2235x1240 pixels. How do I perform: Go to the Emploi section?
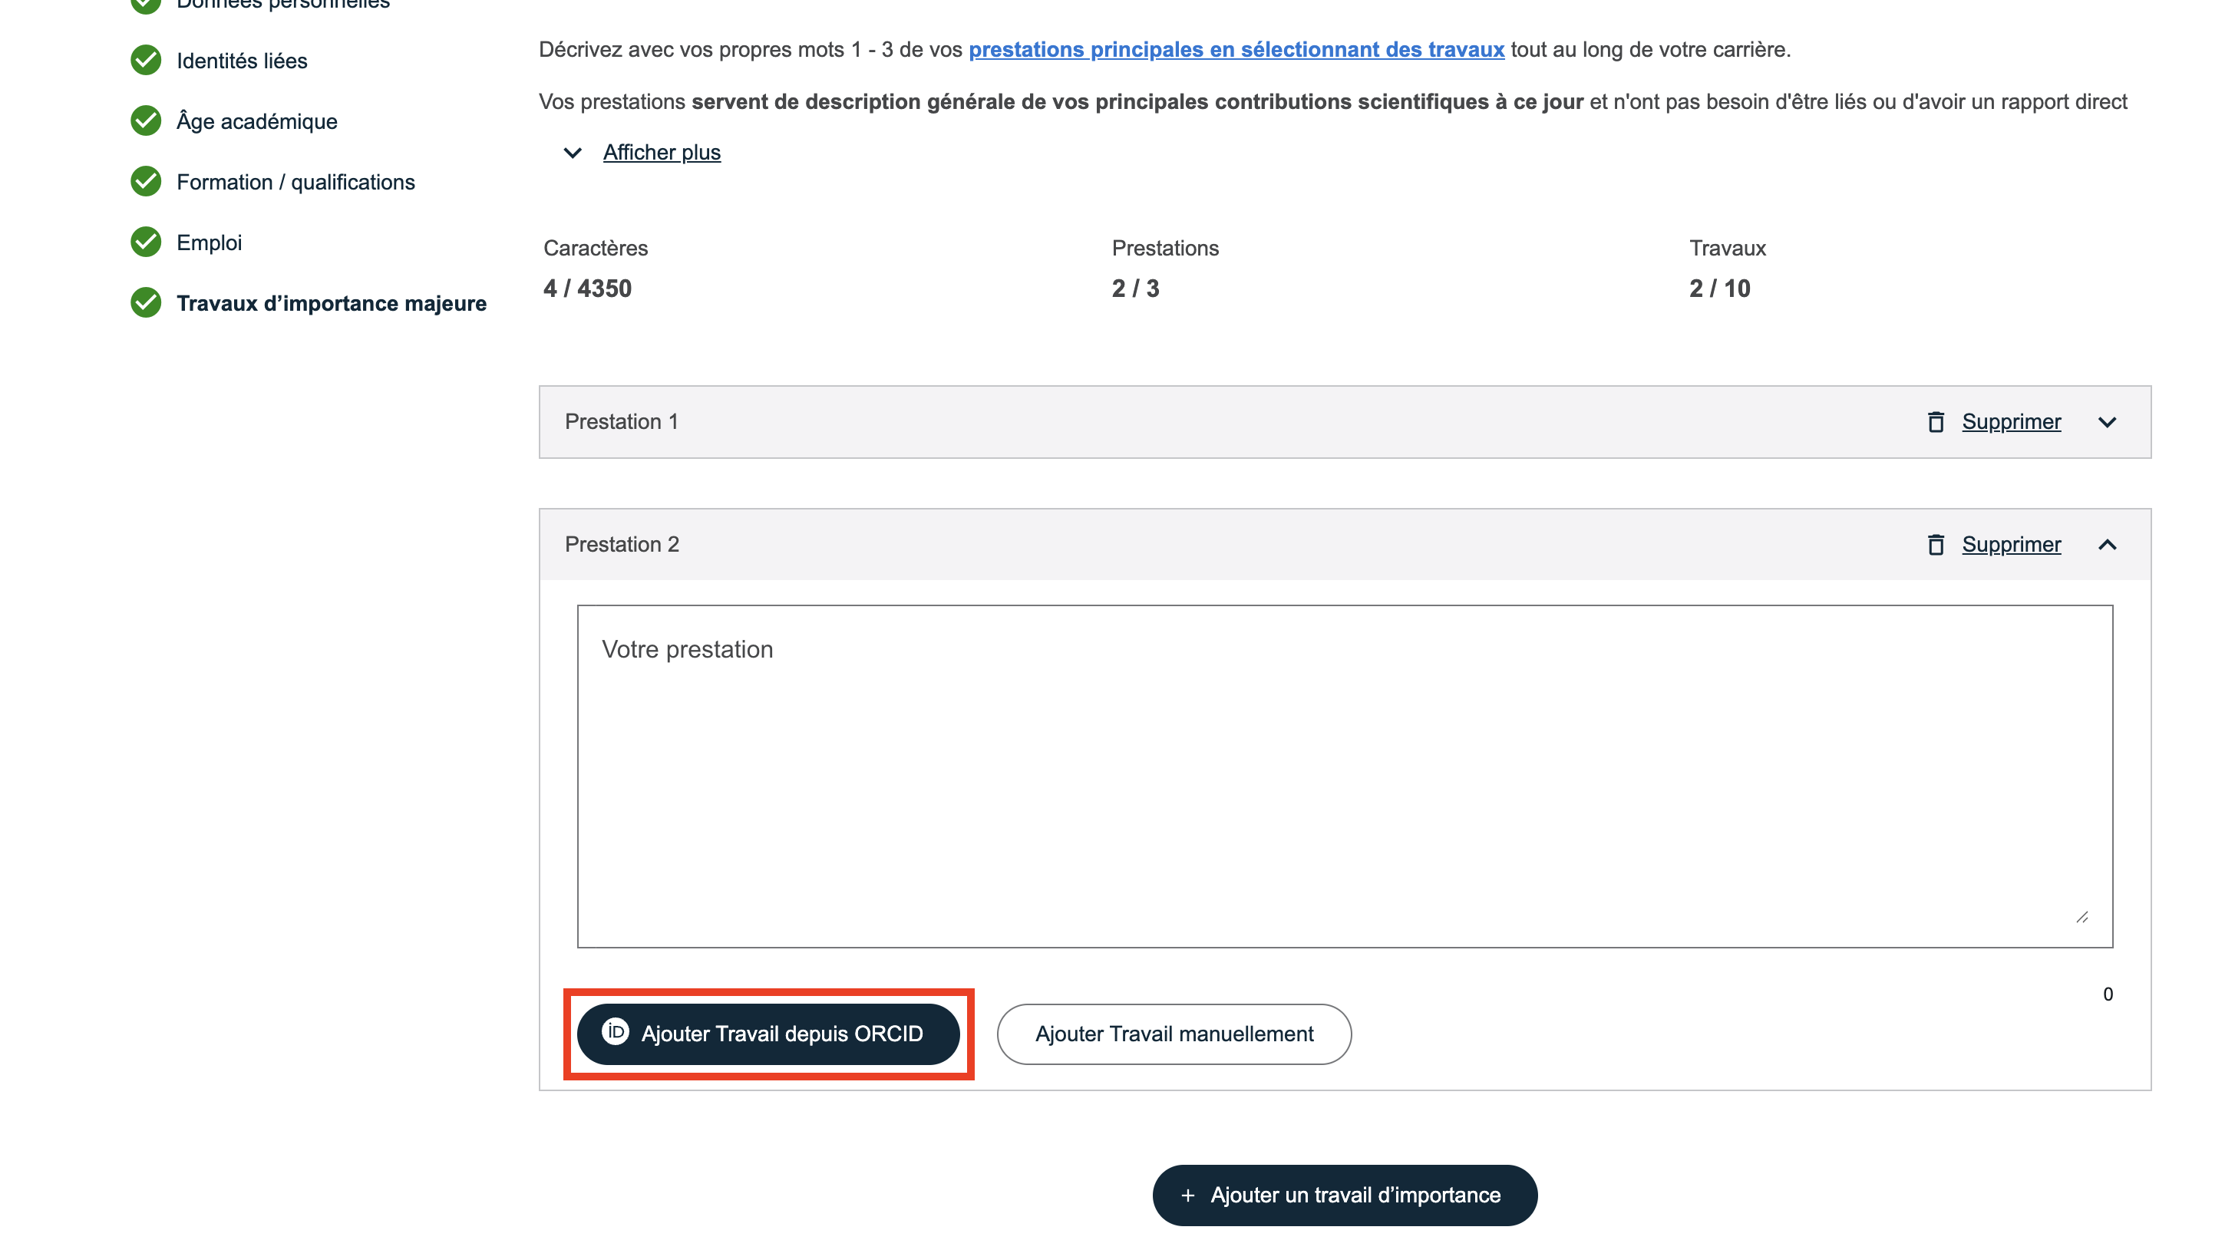pyautogui.click(x=209, y=242)
